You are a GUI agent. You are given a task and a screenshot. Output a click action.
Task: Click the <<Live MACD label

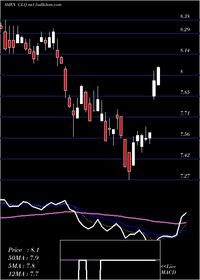point(168,270)
